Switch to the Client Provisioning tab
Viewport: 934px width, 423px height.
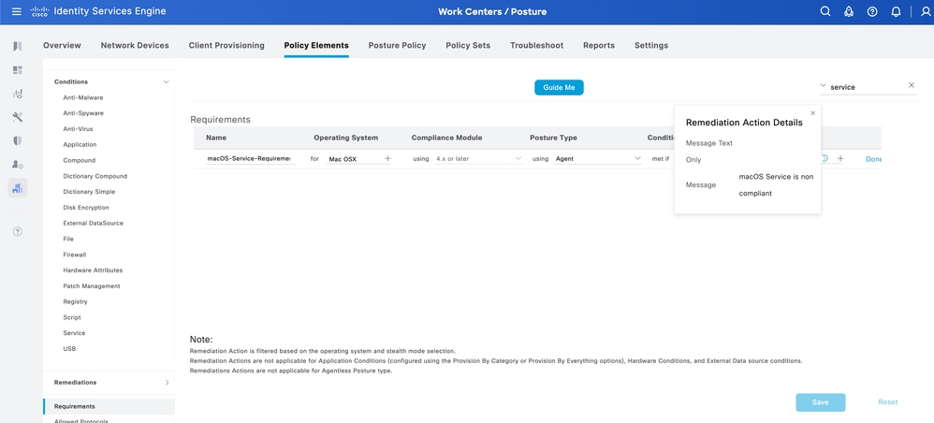point(226,45)
